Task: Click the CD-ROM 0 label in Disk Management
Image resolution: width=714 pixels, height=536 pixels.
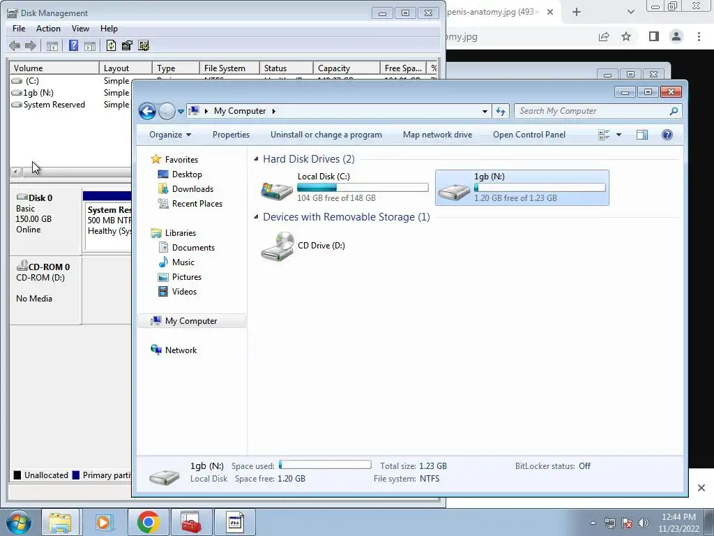Action: 49,267
